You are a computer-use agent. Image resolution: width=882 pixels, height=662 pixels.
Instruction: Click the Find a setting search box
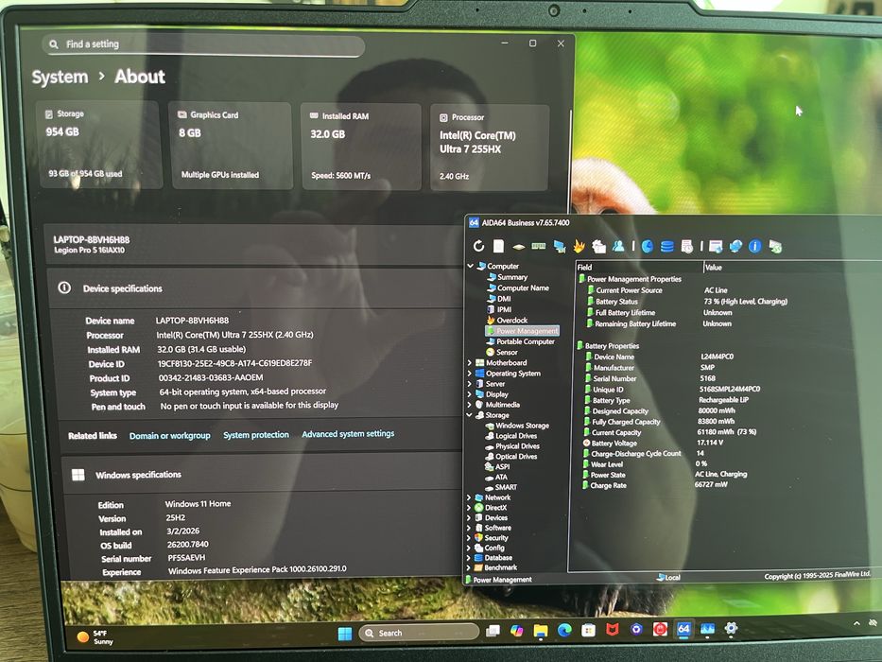click(203, 45)
